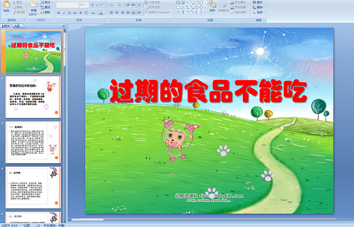The width and height of the screenshot is (354, 227).
Task: Open the Font dialog launcher
Action: coord(105,20)
